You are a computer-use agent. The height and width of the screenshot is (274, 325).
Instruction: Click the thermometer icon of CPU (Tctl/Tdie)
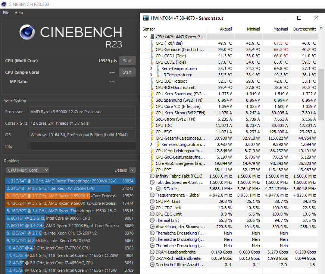click(x=152, y=43)
